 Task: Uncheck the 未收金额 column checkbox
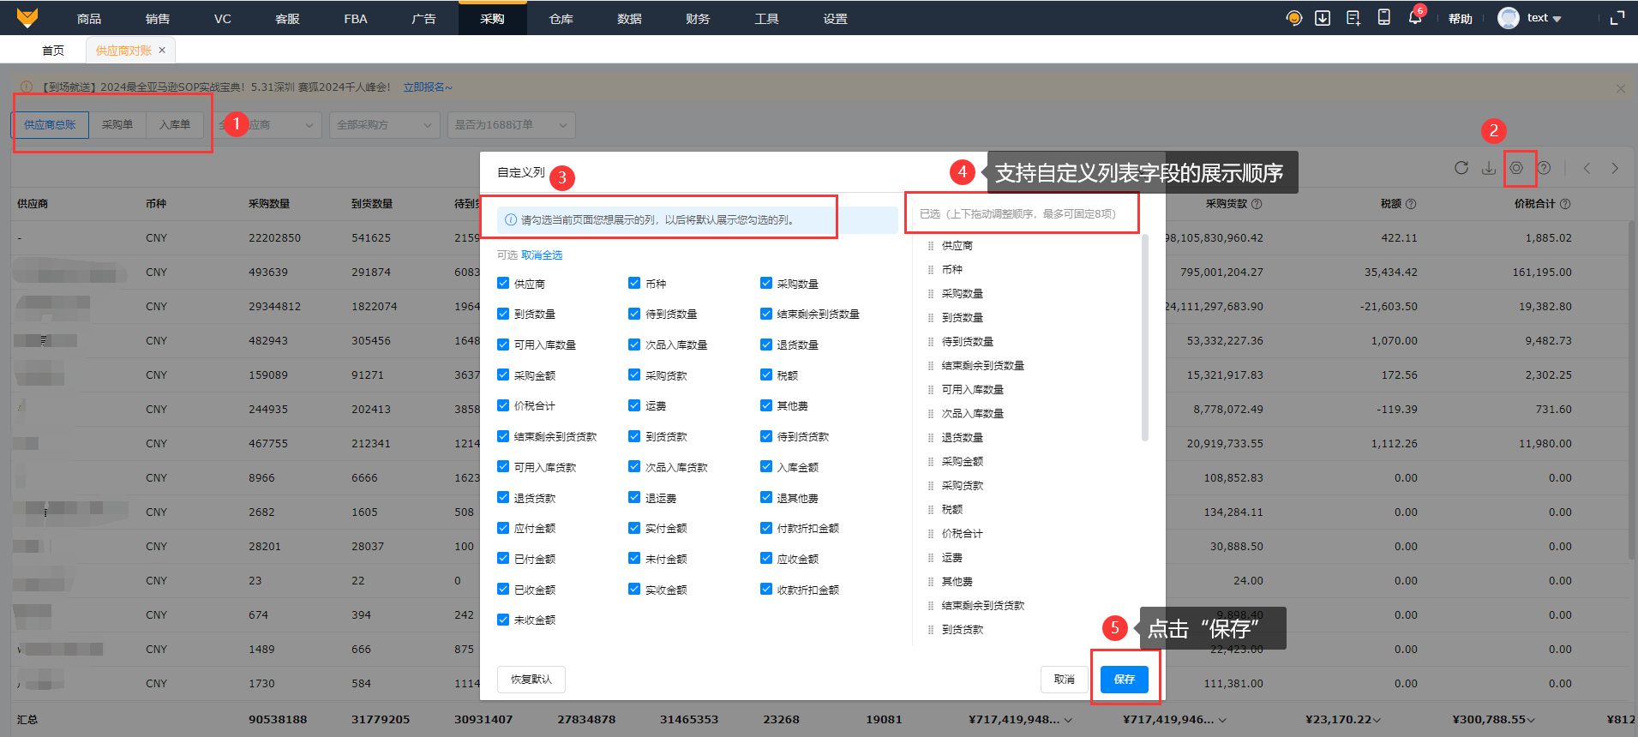[503, 620]
